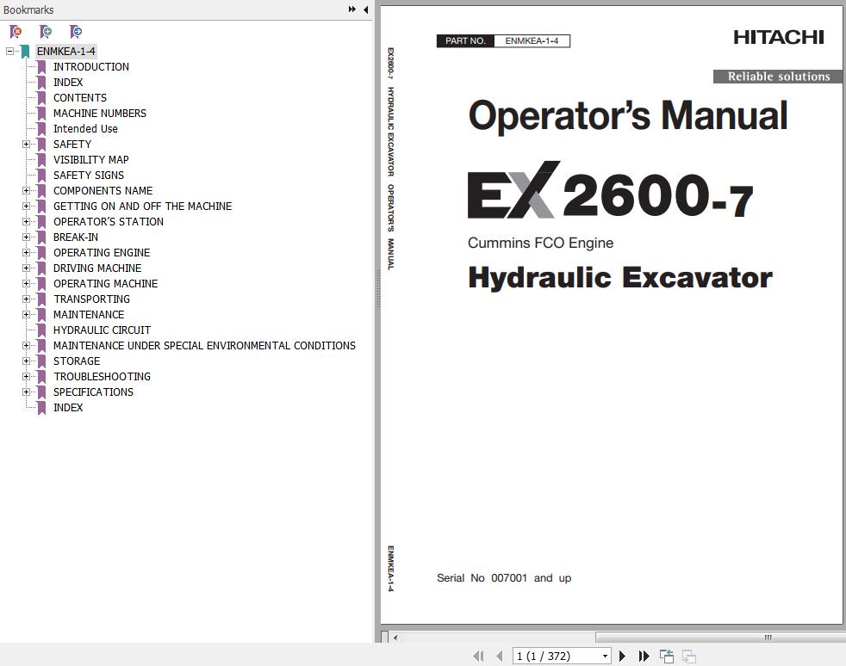Click the add new bookmark icon
Image resolution: width=846 pixels, height=666 pixels.
(x=46, y=32)
